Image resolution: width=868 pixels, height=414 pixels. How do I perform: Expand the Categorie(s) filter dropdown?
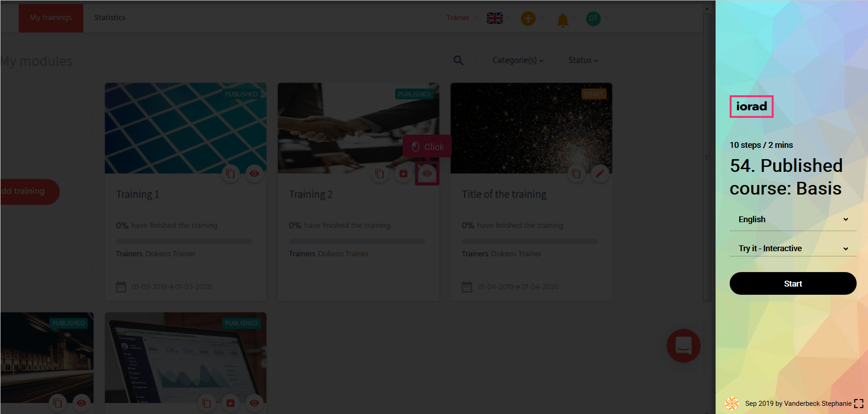click(x=518, y=60)
